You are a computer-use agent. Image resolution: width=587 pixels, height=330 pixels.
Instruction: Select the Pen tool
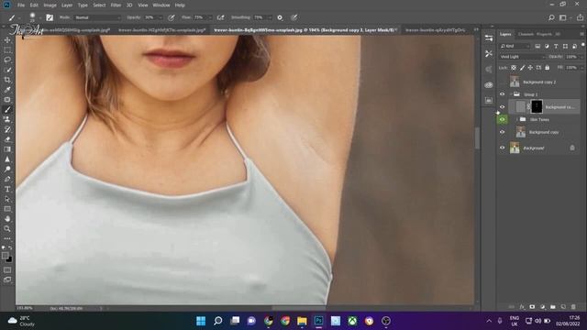pyautogui.click(x=7, y=180)
